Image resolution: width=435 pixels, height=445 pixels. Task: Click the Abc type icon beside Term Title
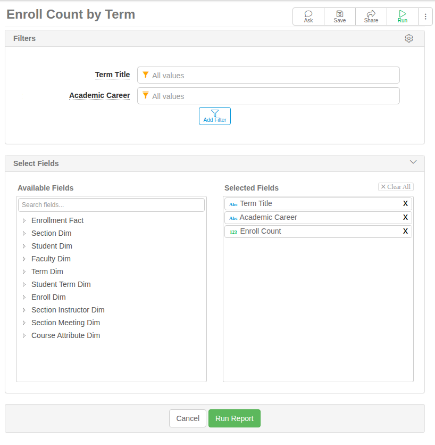(x=233, y=204)
